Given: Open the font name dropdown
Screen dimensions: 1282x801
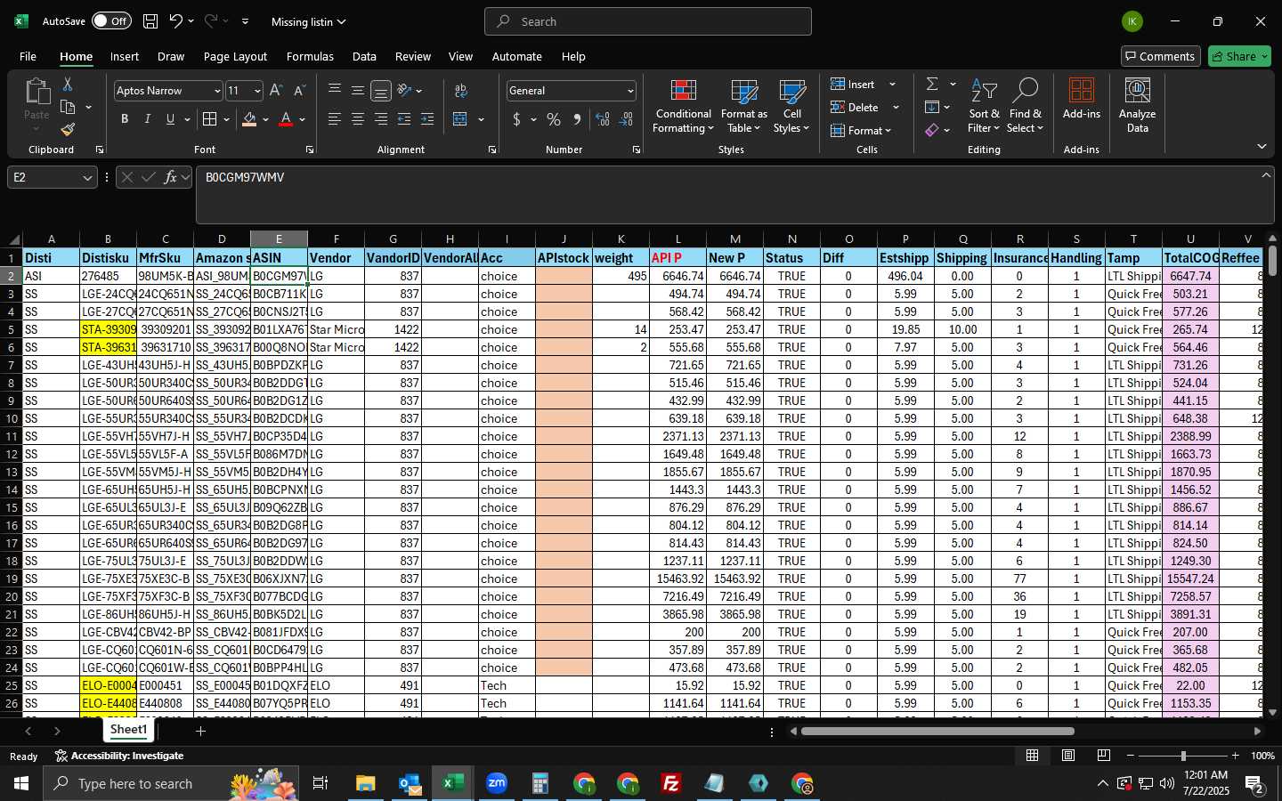Looking at the screenshot, I should point(216,91).
